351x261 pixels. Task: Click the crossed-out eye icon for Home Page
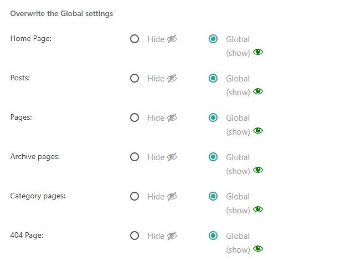point(172,39)
